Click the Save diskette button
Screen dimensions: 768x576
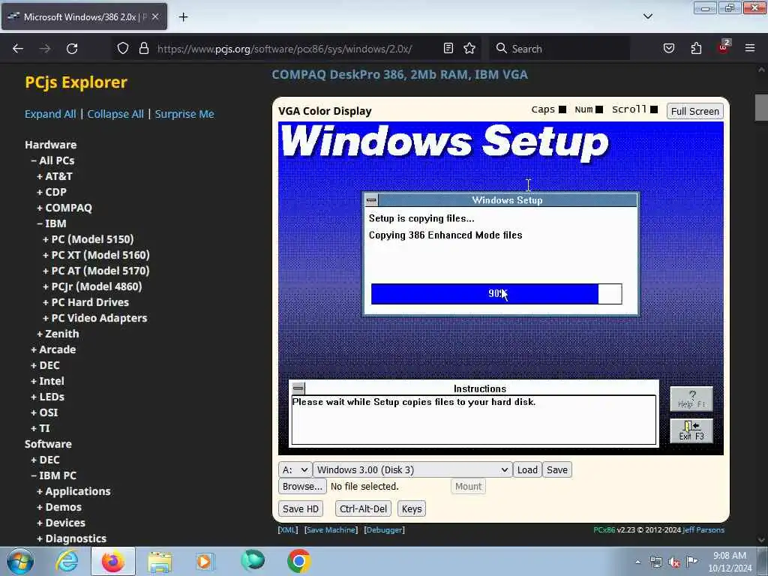(557, 469)
